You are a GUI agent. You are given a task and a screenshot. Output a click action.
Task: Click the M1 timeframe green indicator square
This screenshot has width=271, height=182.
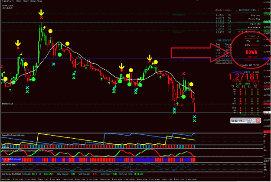pyautogui.click(x=240, y=113)
